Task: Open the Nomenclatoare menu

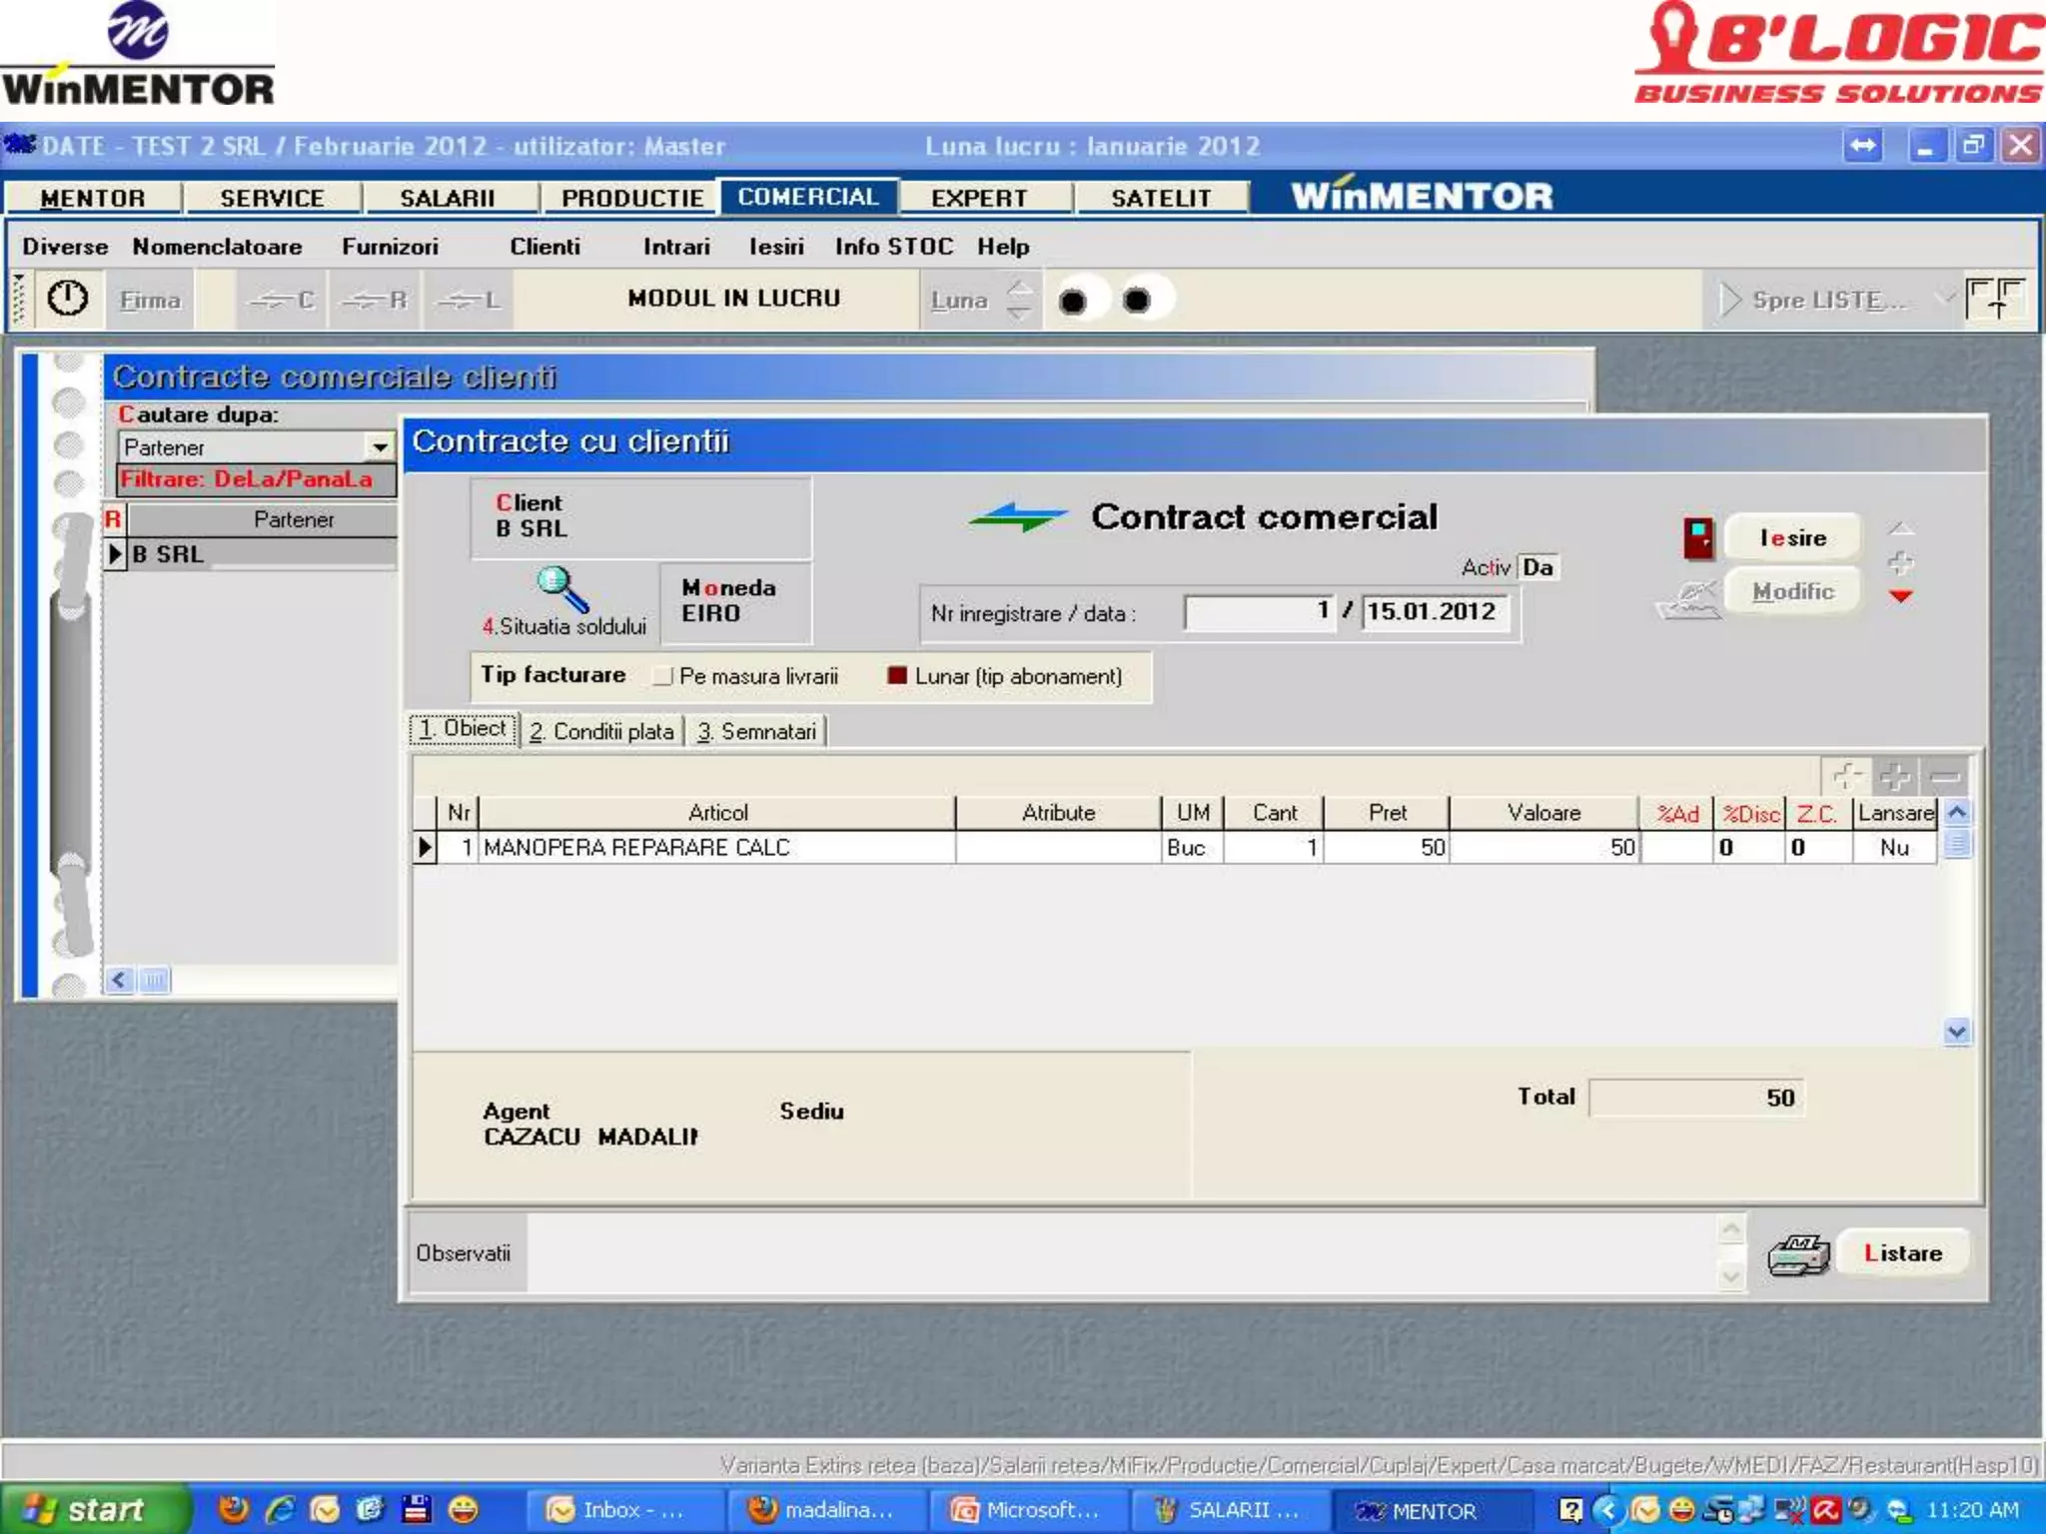Action: click(x=217, y=247)
